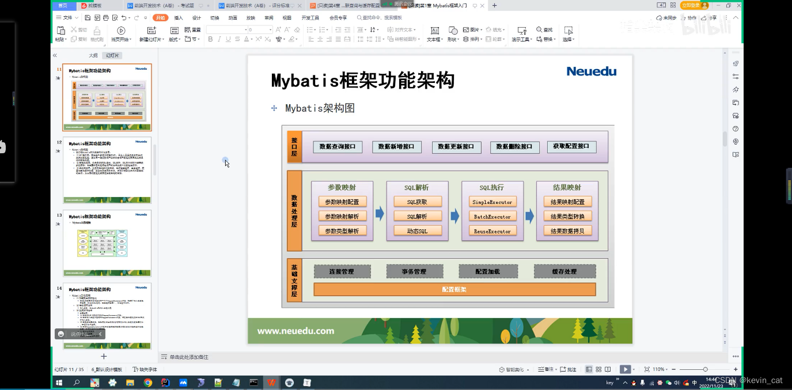Increase font size with the A+ icon
Screen dimensions: 792x390
click(x=279, y=29)
